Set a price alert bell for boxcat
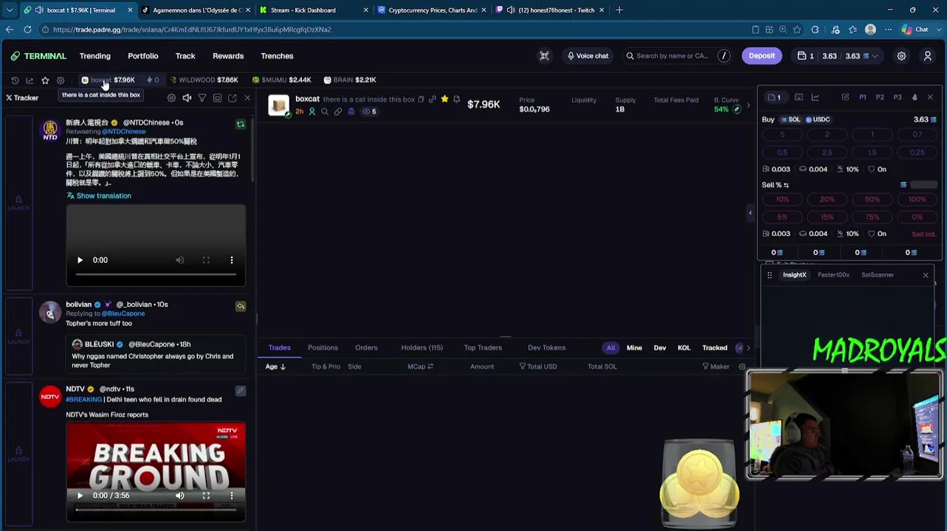The height and width of the screenshot is (531, 947). point(456,100)
